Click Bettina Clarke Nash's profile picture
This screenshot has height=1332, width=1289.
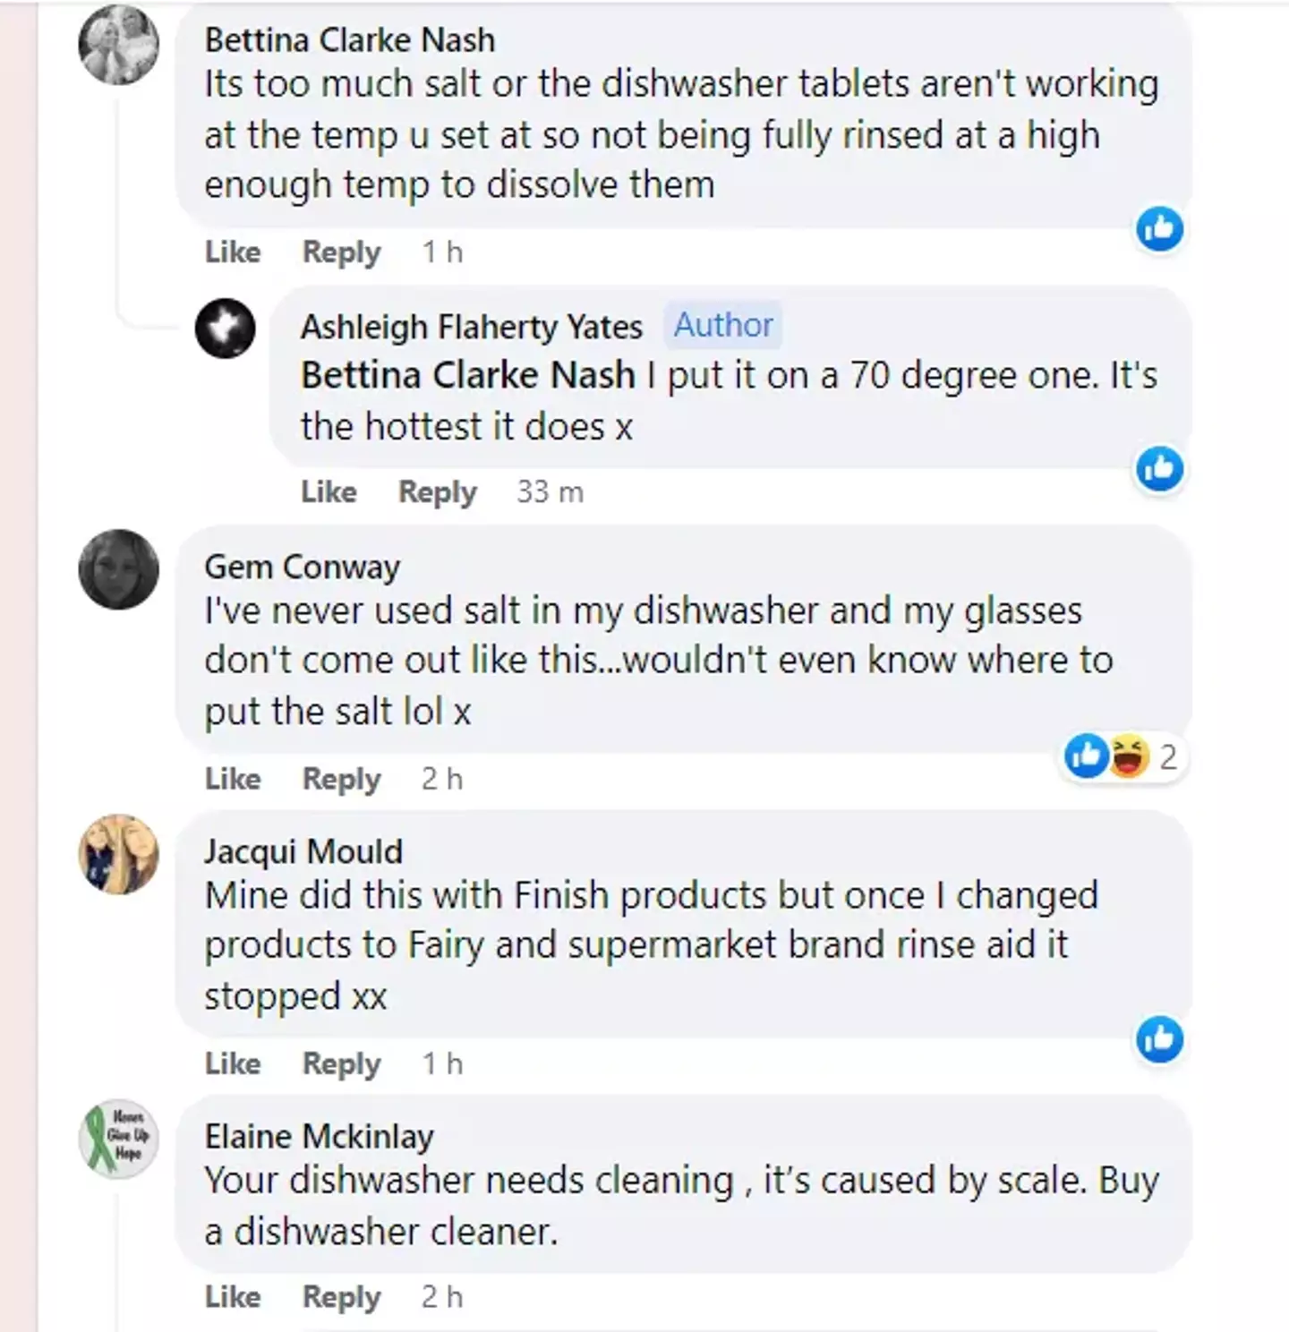[119, 44]
